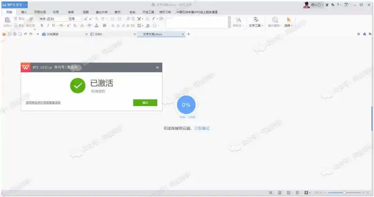Click the table borders grid icon

(161, 19)
